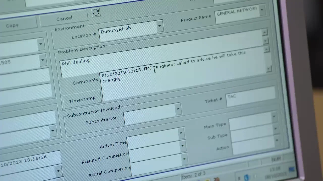Click the scroll up arrow above Problem Description

[264, 32]
